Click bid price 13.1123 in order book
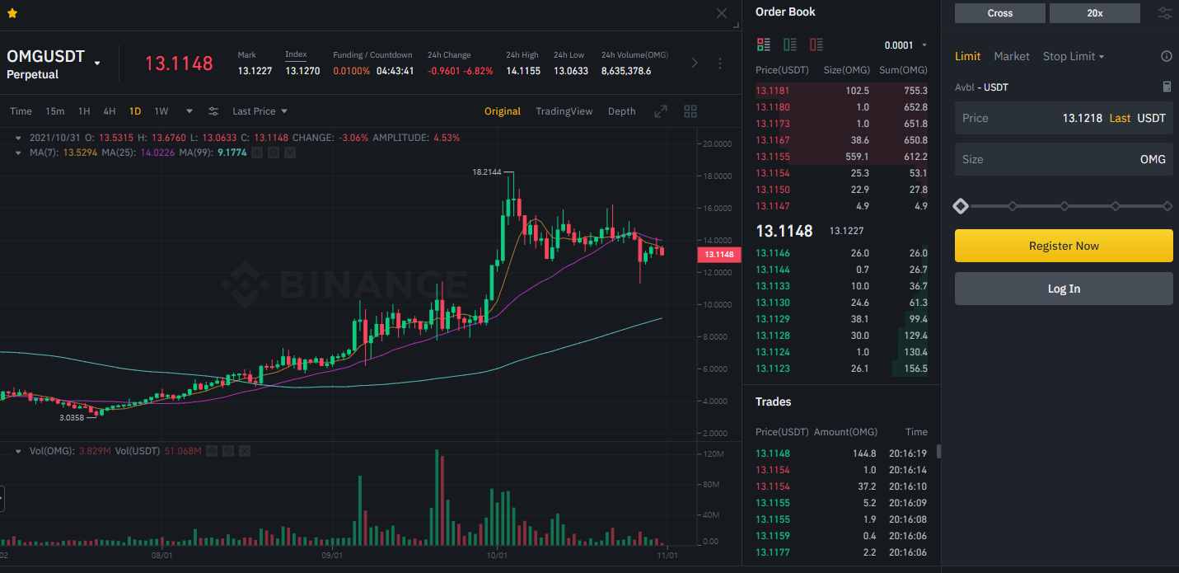 [772, 369]
